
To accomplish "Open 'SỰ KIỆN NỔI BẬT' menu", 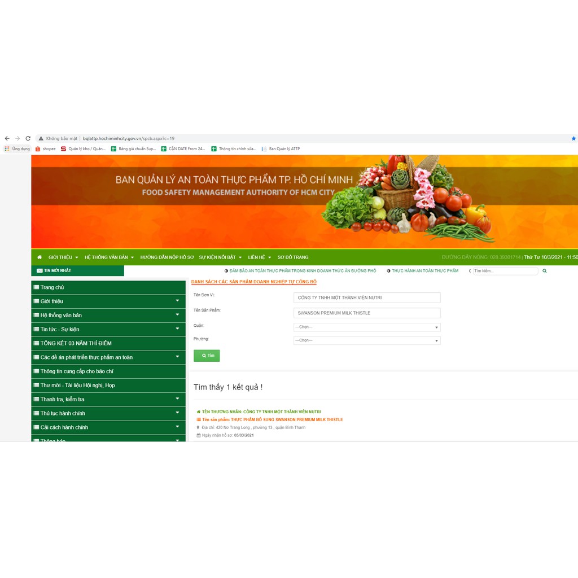I will pos(220,257).
